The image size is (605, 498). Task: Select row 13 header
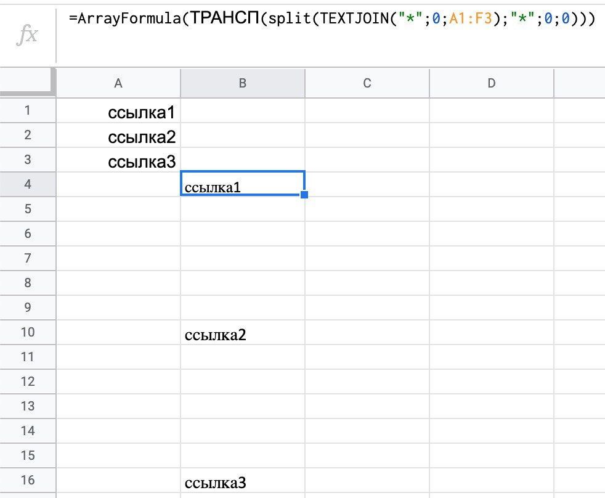coord(28,406)
